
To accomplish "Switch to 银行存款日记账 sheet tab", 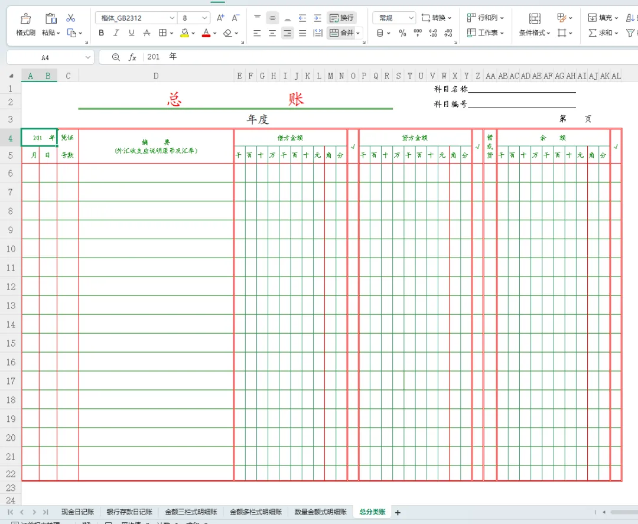I will (x=129, y=512).
